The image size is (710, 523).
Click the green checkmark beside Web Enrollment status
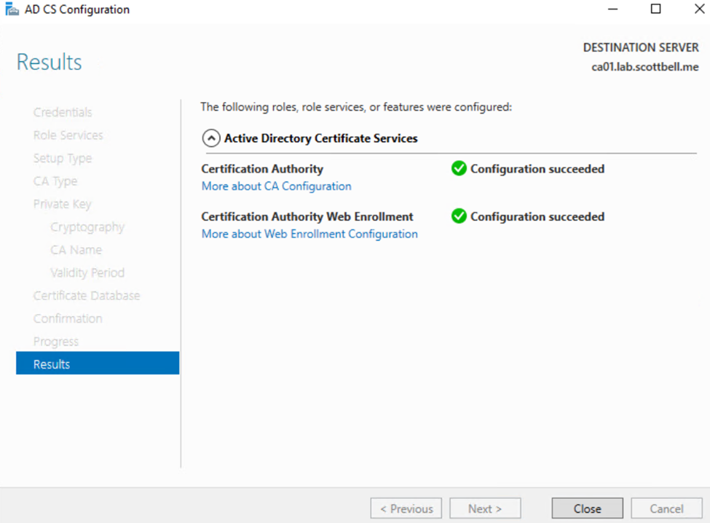[459, 216]
